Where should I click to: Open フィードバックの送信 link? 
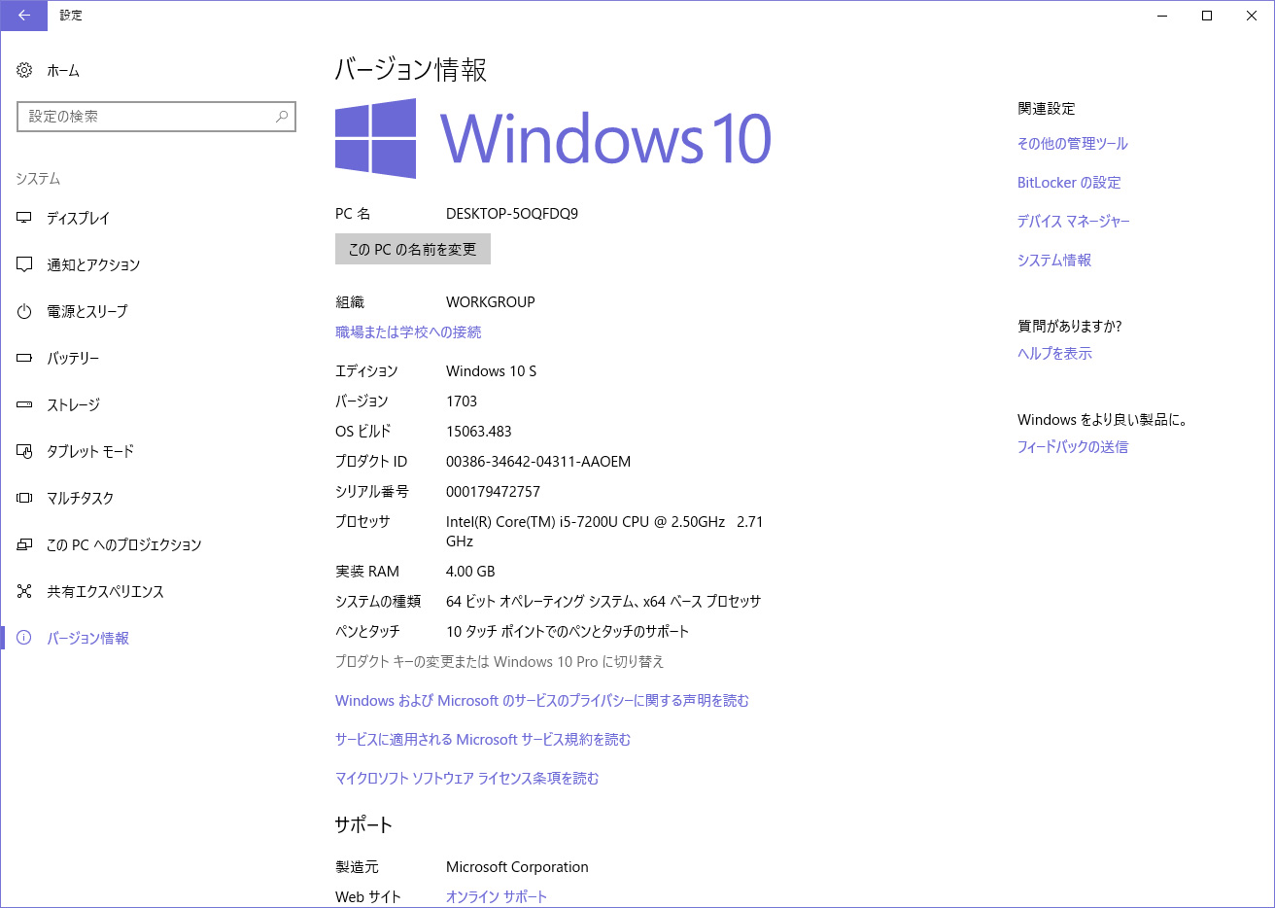point(1073,446)
